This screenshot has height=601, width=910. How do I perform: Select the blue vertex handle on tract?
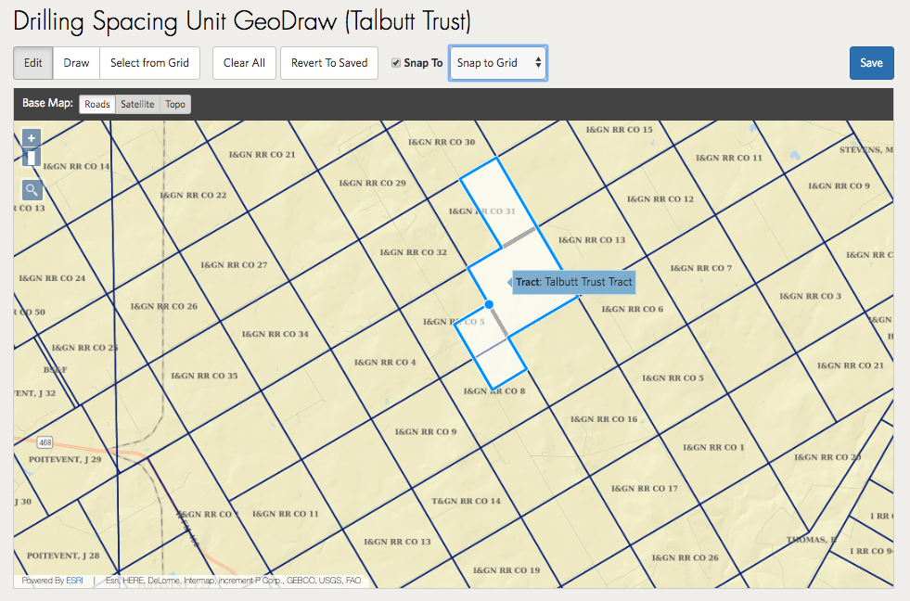click(489, 304)
